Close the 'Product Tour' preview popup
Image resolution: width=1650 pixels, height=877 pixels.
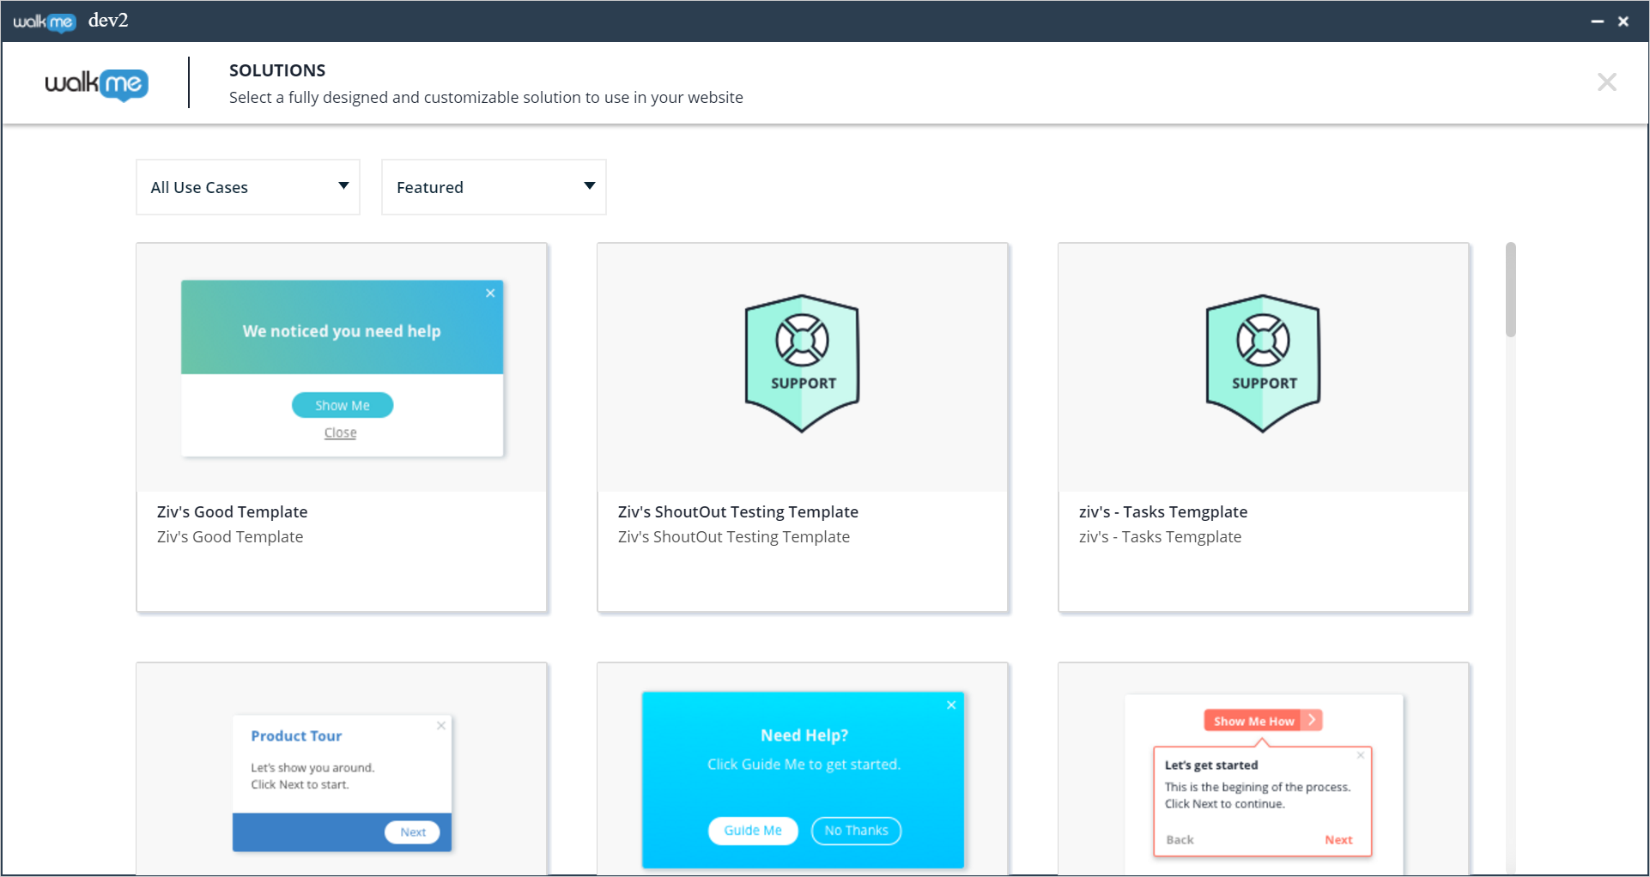441,725
